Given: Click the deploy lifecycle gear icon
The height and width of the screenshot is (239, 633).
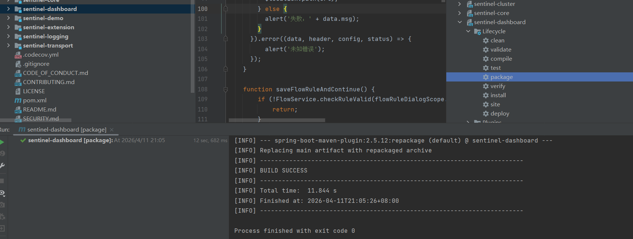Looking at the screenshot, I should pyautogui.click(x=486, y=114).
